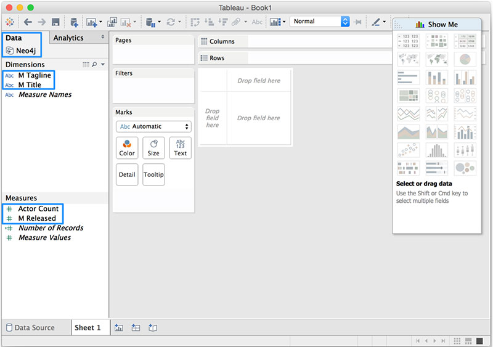Open show/hide cards dropdown arrow
The width and height of the screenshot is (493, 347).
pyautogui.click(x=284, y=22)
